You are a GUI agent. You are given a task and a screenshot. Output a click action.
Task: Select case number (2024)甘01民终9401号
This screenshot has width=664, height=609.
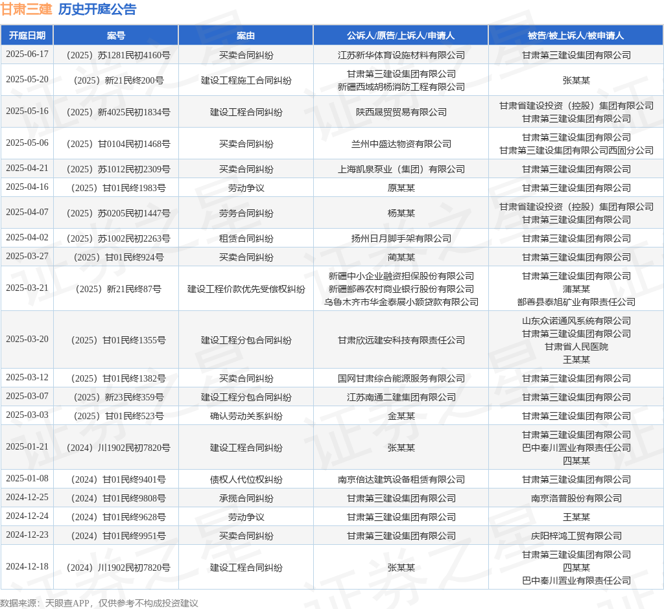119,479
